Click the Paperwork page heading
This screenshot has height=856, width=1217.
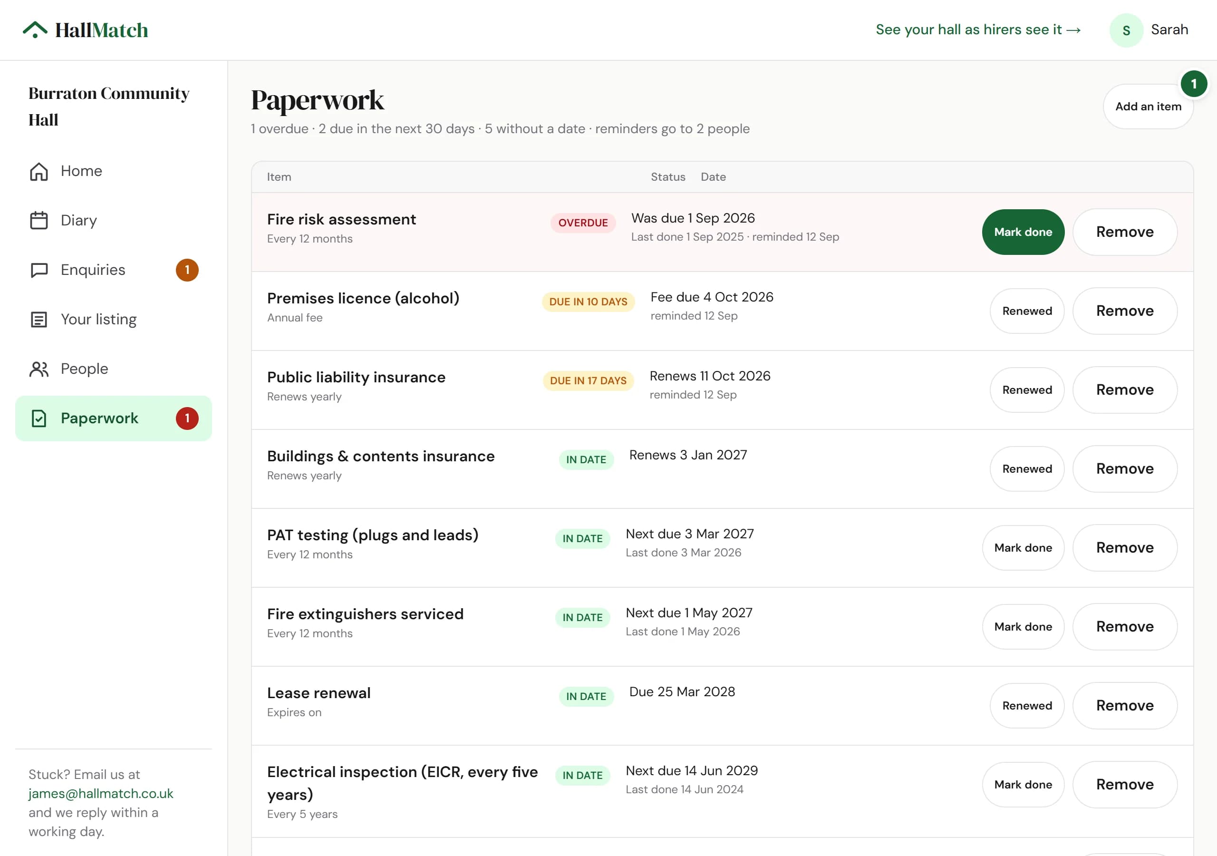click(318, 100)
